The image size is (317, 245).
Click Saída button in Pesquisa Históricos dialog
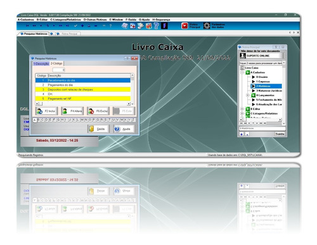(x=98, y=129)
